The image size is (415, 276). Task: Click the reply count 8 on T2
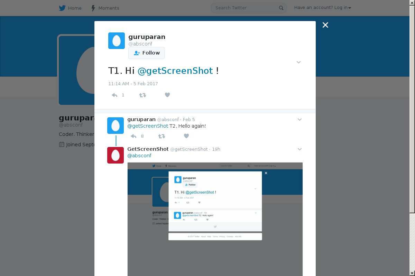tap(142, 136)
